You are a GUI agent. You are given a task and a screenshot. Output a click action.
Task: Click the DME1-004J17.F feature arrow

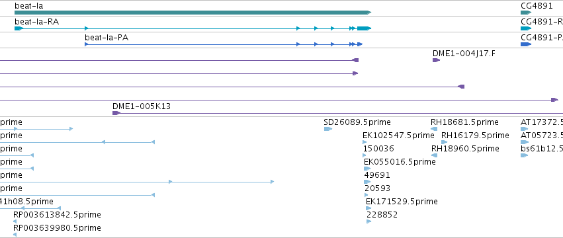[436, 60]
